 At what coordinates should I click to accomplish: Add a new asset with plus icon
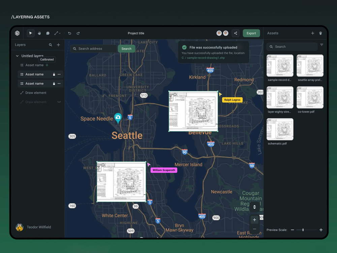pos(312,33)
